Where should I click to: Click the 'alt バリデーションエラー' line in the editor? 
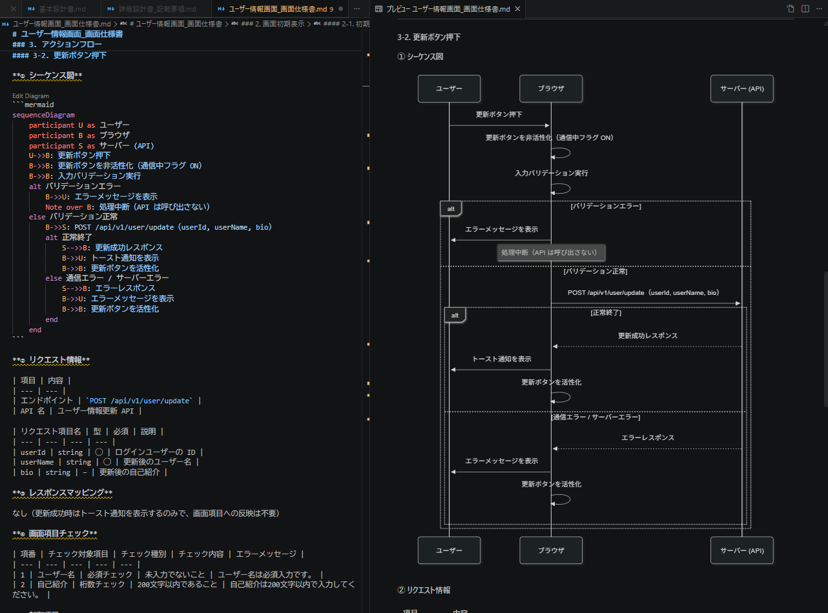point(74,186)
